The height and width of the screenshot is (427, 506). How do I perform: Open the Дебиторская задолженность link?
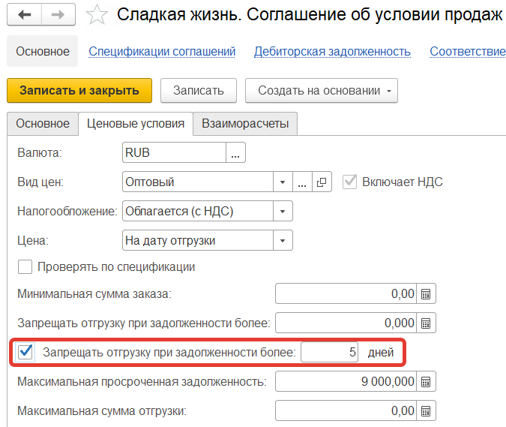click(332, 52)
